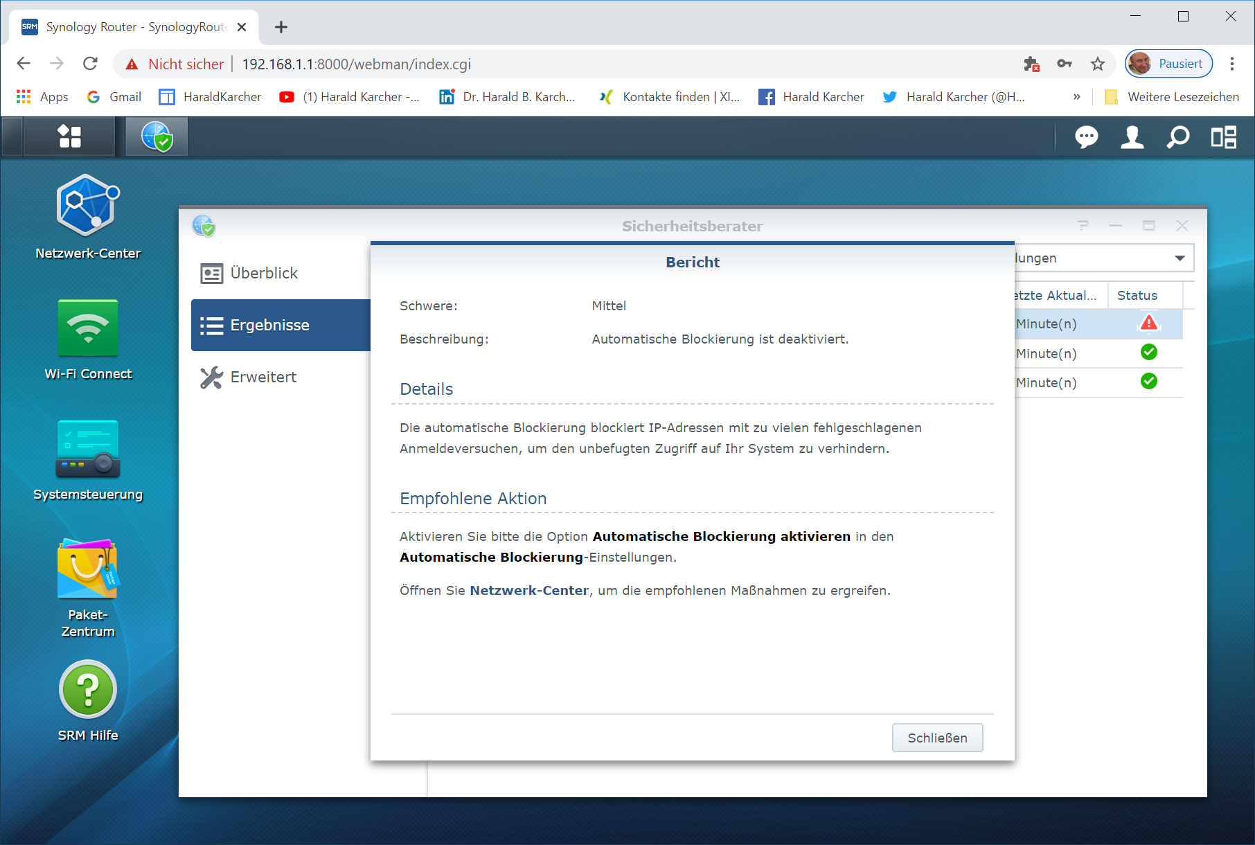Click the 'Details' section heading
The image size is (1255, 845).
tap(427, 389)
